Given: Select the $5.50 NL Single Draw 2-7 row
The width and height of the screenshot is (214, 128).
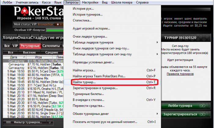Looking at the screenshot, I should (x=33, y=113).
